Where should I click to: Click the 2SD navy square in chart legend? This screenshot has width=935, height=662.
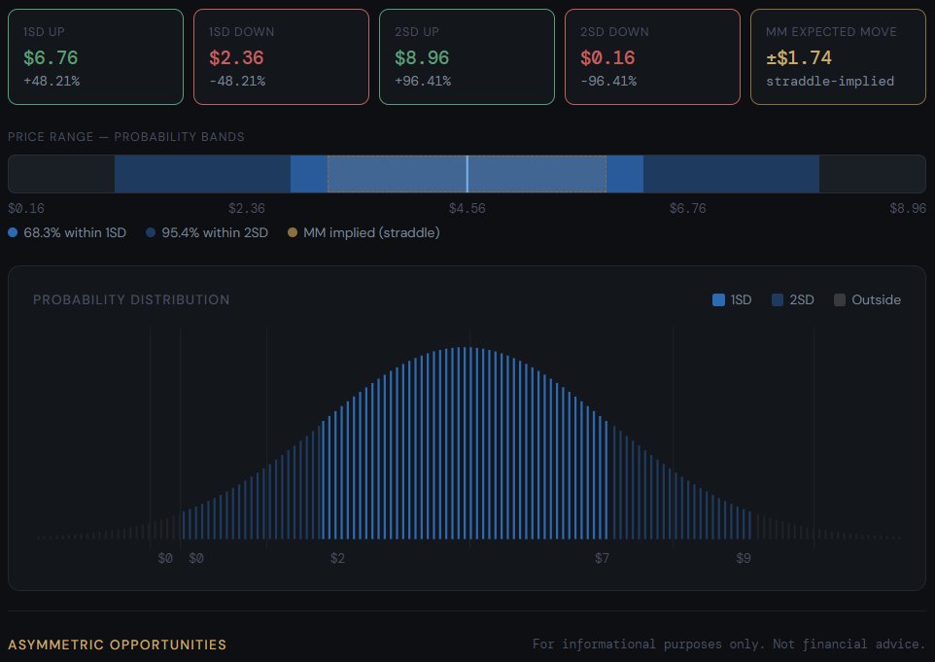pyautogui.click(x=778, y=299)
